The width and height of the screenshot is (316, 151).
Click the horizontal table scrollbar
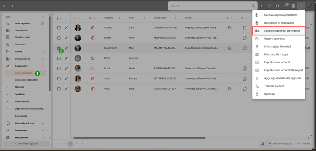click(139, 138)
